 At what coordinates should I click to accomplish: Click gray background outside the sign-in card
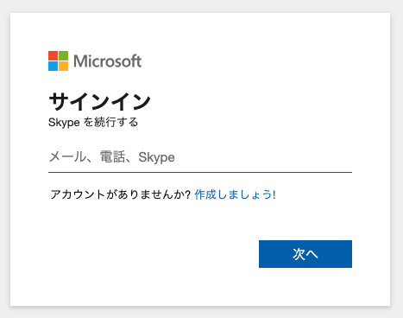201,6
